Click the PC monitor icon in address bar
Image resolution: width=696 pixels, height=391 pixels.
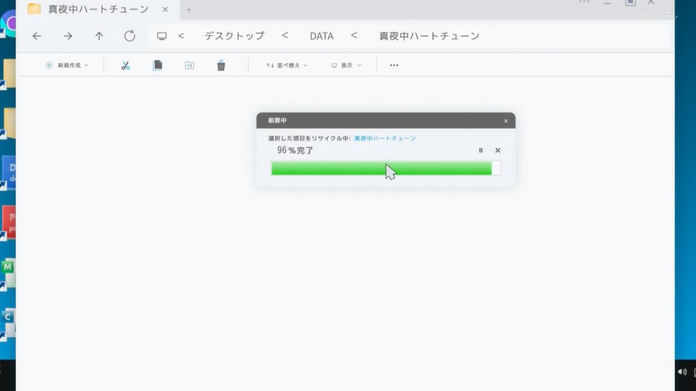[x=161, y=36]
